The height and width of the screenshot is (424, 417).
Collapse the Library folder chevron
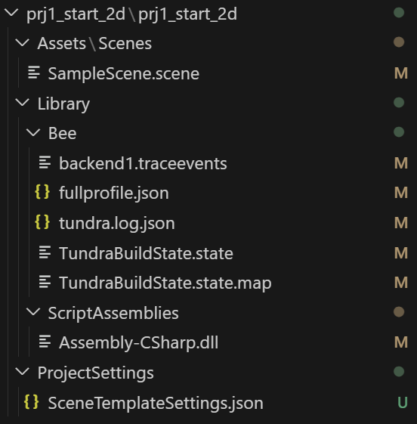23,103
